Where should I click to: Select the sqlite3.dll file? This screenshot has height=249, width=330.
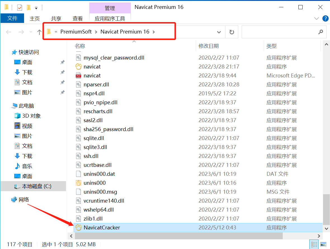click(95, 147)
